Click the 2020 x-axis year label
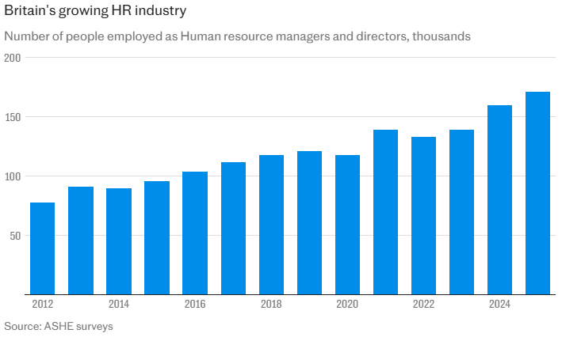Screen dimensions: 562x337 pos(347,305)
